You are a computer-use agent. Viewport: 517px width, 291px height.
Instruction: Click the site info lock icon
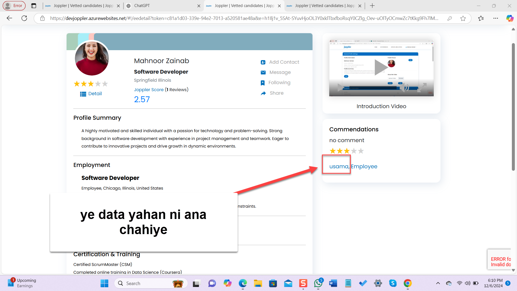click(42, 18)
